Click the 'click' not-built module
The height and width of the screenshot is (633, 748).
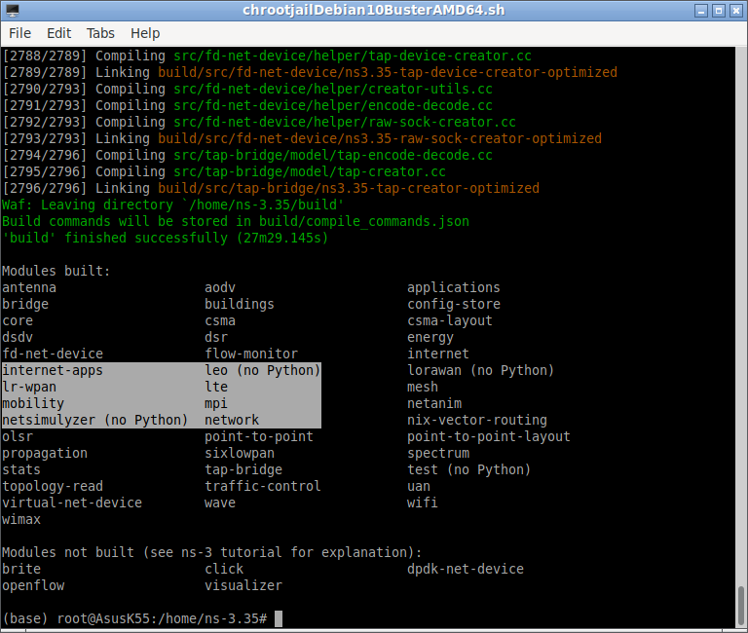pos(224,569)
